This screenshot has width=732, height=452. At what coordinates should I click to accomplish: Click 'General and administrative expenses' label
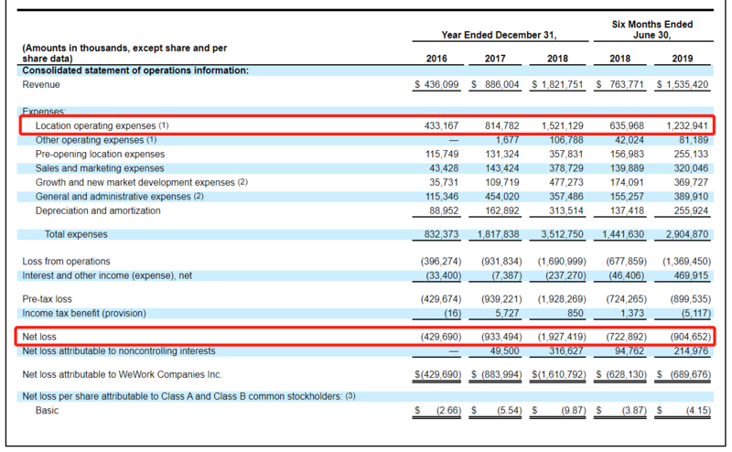(x=120, y=197)
